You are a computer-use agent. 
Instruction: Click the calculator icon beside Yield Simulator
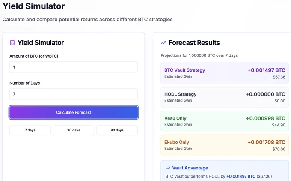[12, 43]
